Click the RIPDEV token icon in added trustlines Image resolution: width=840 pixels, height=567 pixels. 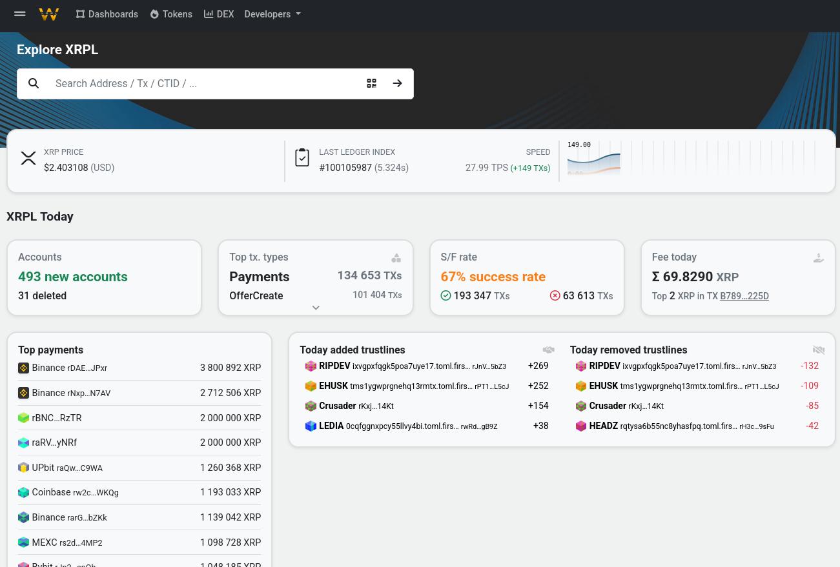point(311,366)
